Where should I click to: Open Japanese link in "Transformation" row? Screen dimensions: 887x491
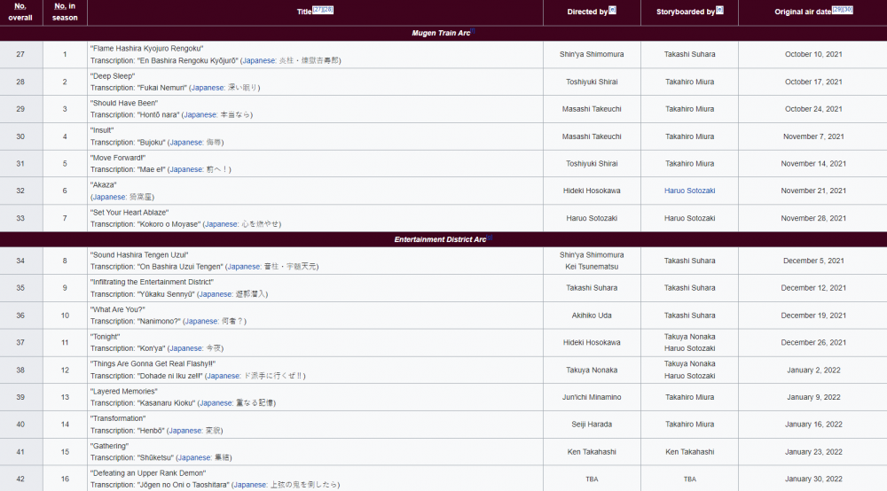pyautogui.click(x=185, y=431)
